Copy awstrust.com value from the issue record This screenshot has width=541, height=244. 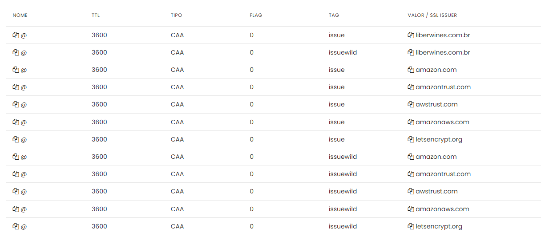(x=411, y=104)
